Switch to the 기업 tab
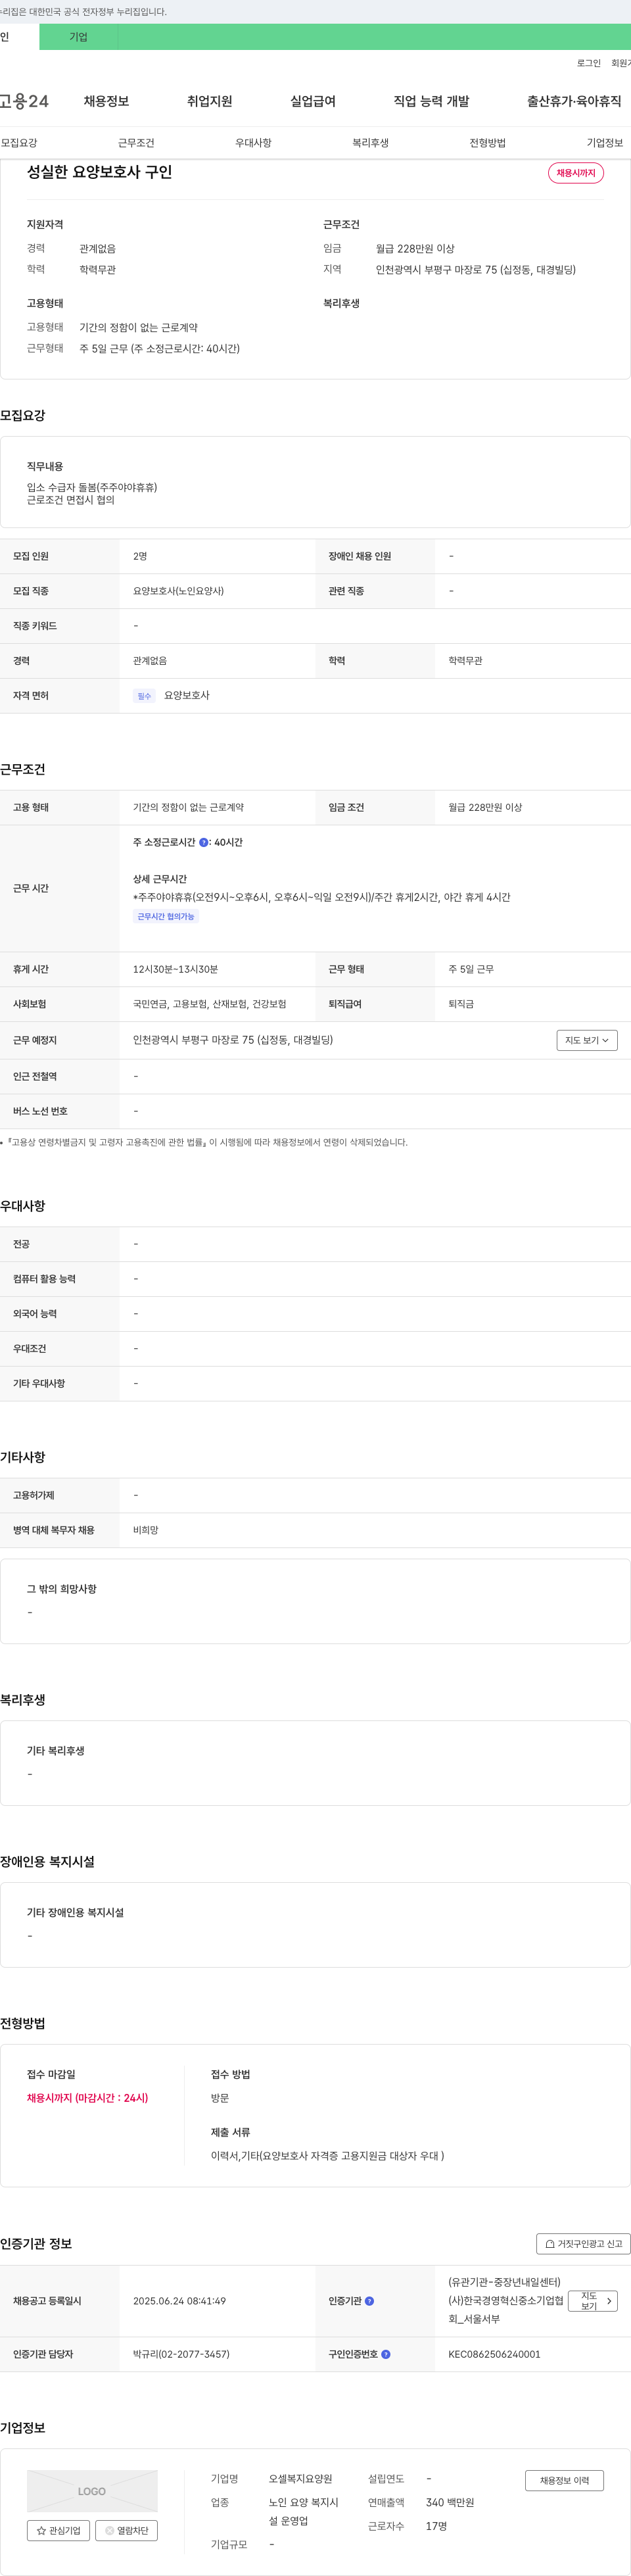631x2576 pixels. (78, 37)
